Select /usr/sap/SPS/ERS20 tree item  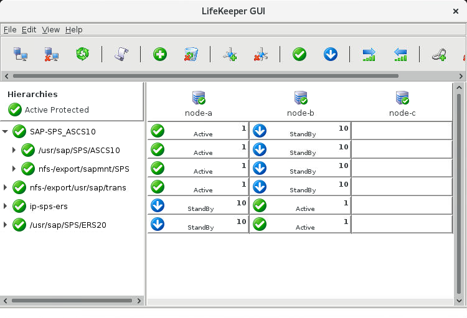[x=68, y=225]
